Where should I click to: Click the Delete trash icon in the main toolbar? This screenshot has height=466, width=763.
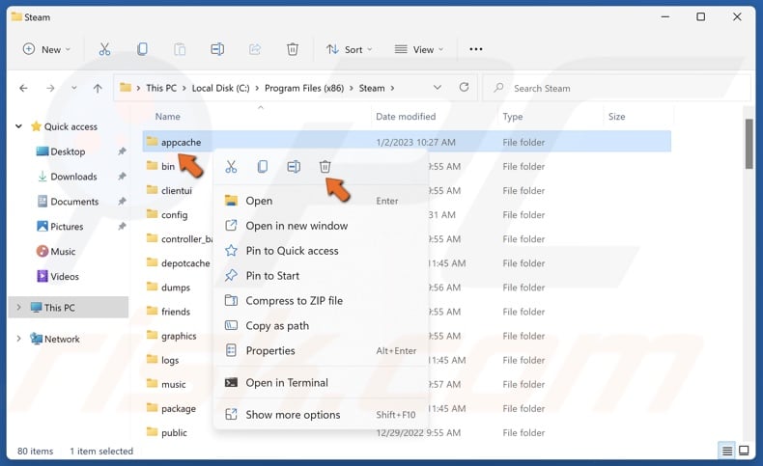click(x=293, y=49)
